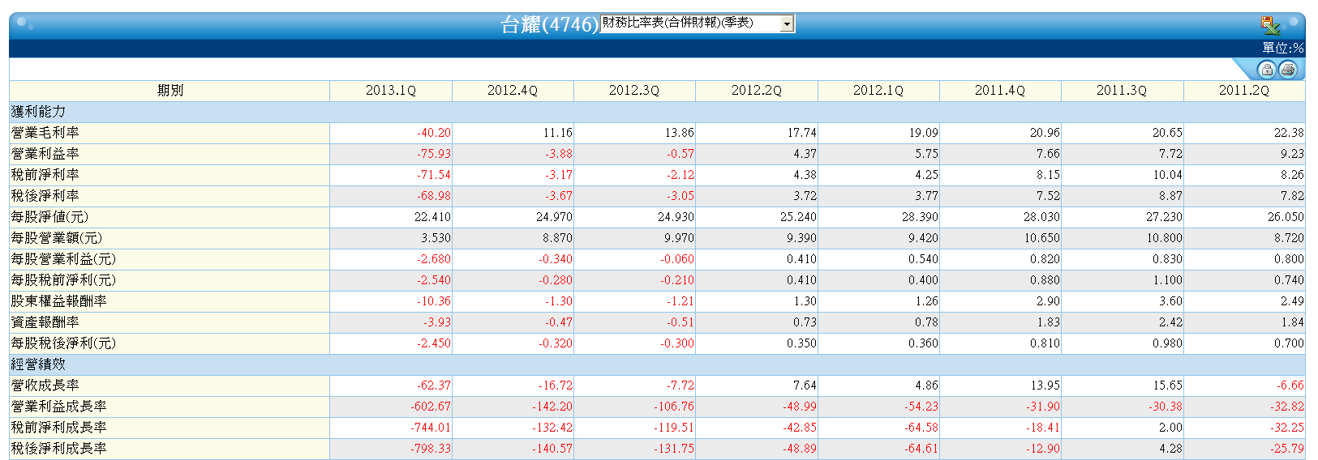Viewport: 1318px width, 460px height.
Task: Click the 1.100 value in 每股稅前淨利 row
Action: [x=1167, y=280]
